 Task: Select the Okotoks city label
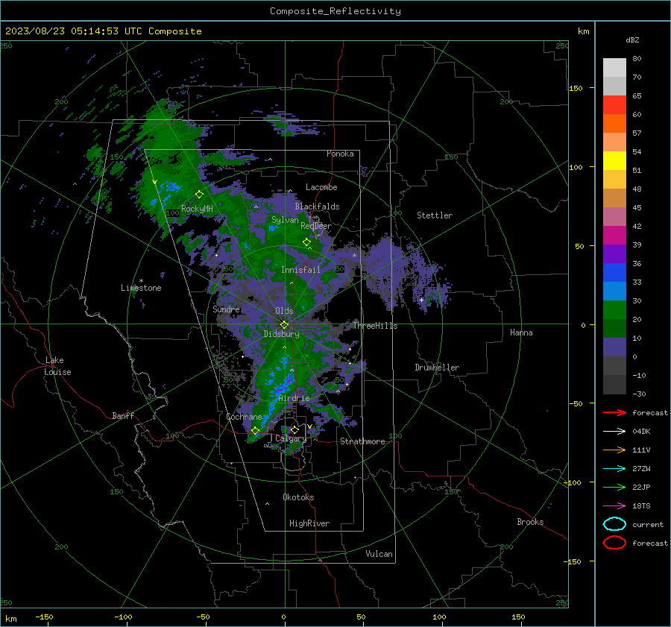click(x=298, y=497)
